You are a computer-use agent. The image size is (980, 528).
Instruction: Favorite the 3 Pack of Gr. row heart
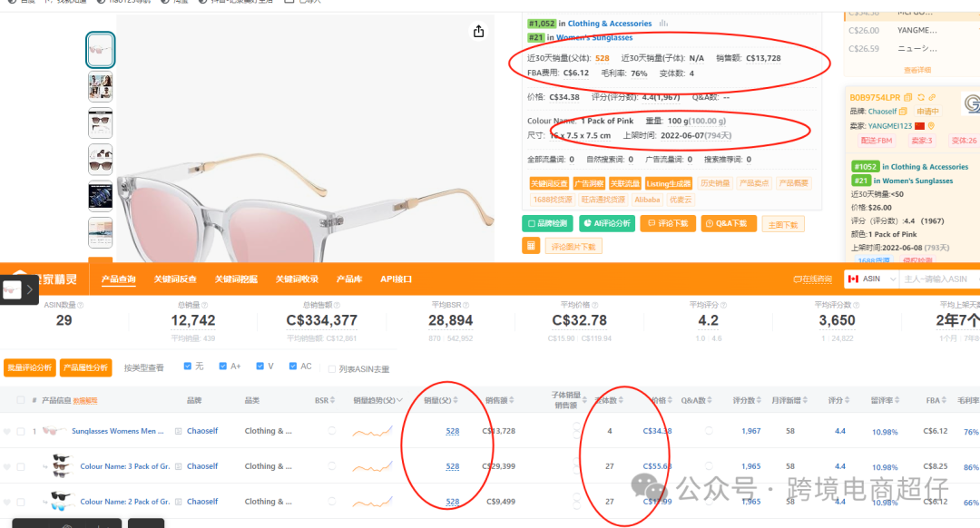coord(7,467)
